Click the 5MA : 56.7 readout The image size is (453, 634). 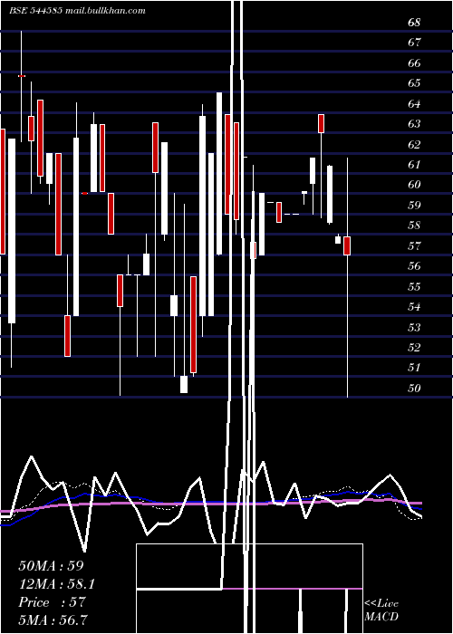pos(53,620)
